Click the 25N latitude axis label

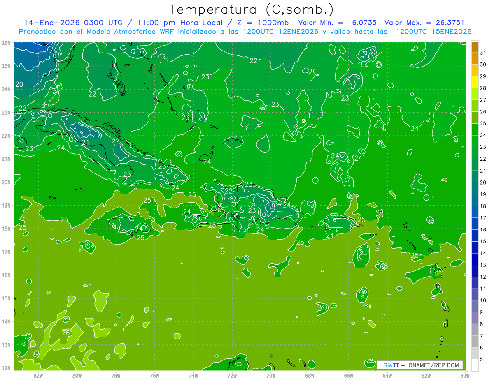tap(6, 66)
